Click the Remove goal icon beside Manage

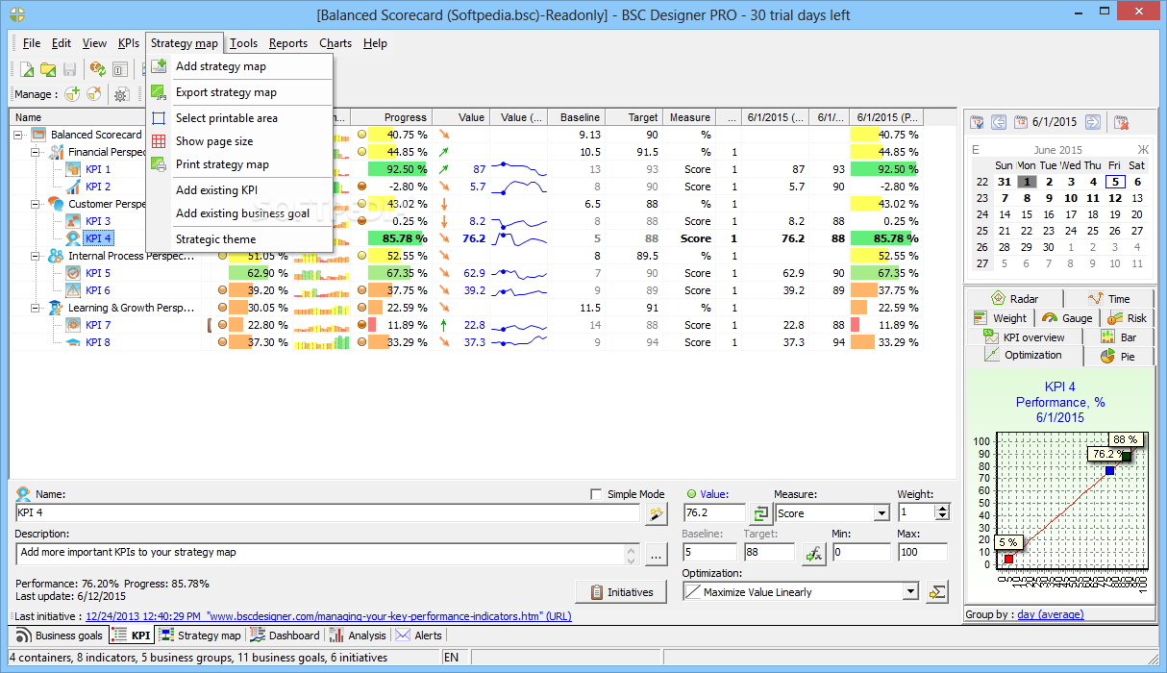pos(93,94)
